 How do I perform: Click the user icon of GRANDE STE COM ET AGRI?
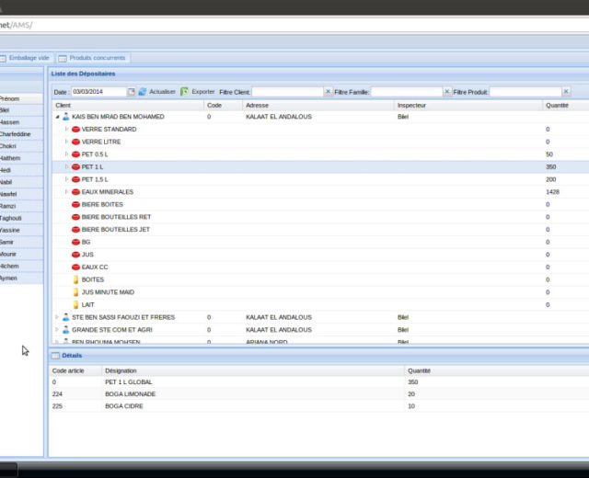[x=65, y=329]
